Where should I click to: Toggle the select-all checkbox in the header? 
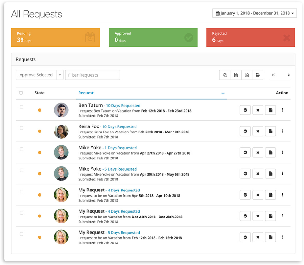[21, 93]
